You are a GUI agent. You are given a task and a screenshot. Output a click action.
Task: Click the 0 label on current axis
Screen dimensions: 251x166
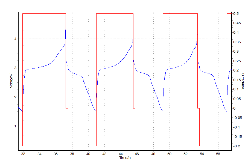234,108
